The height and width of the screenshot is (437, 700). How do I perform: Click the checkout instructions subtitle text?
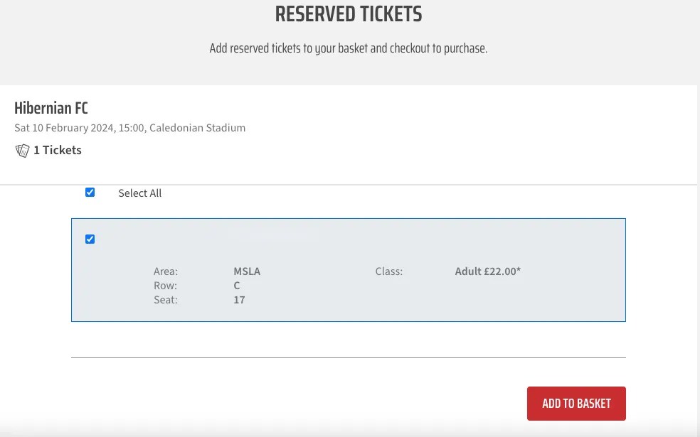click(x=349, y=48)
